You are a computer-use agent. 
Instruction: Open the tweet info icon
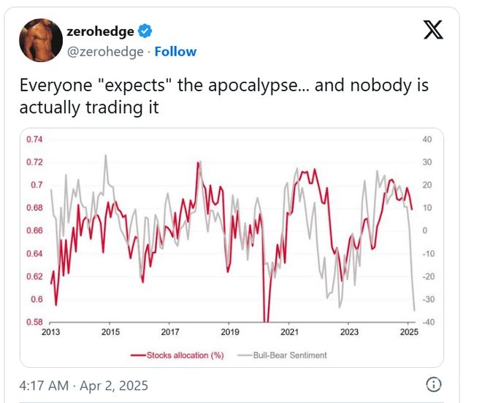(434, 384)
